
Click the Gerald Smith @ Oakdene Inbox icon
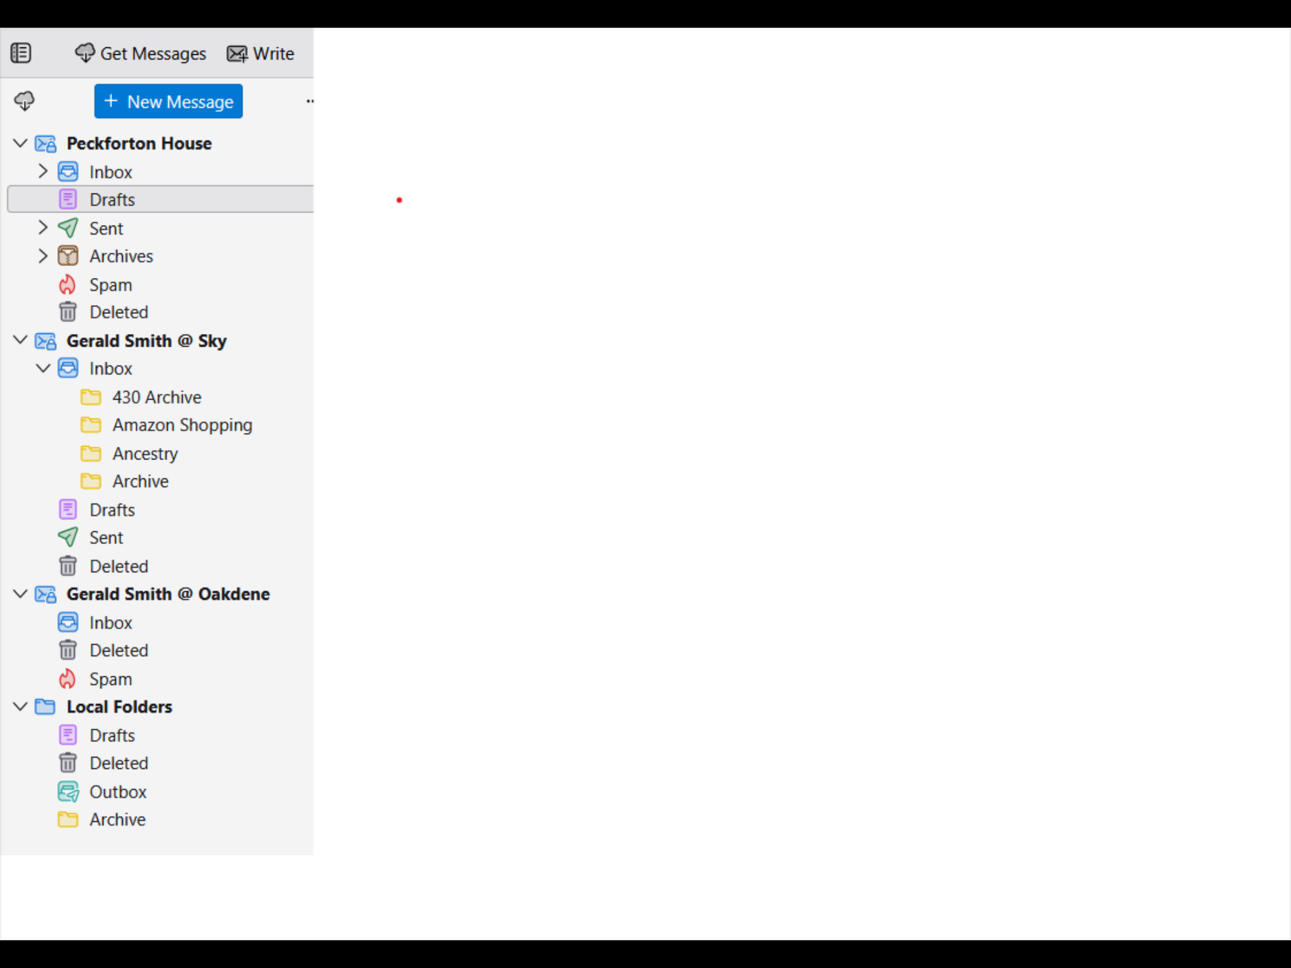(68, 623)
